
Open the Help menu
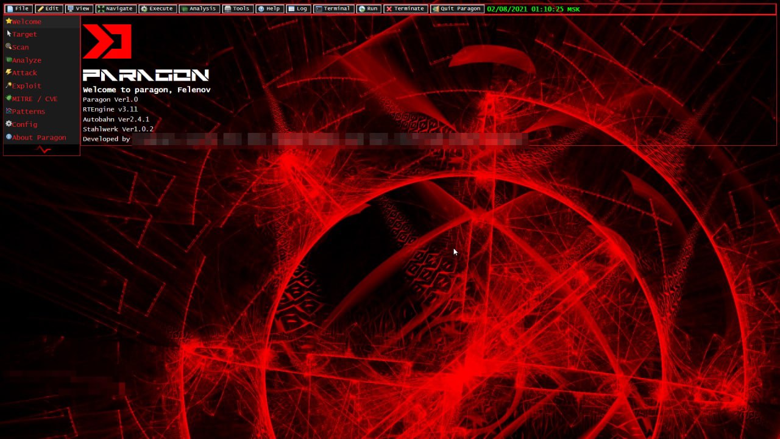point(269,9)
